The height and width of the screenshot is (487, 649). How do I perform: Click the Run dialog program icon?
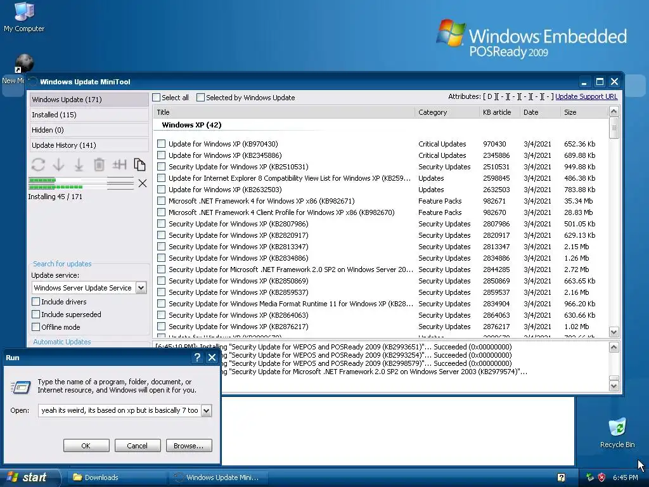coord(21,387)
